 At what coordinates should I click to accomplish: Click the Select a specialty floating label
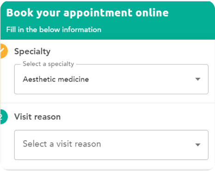tap(48, 64)
